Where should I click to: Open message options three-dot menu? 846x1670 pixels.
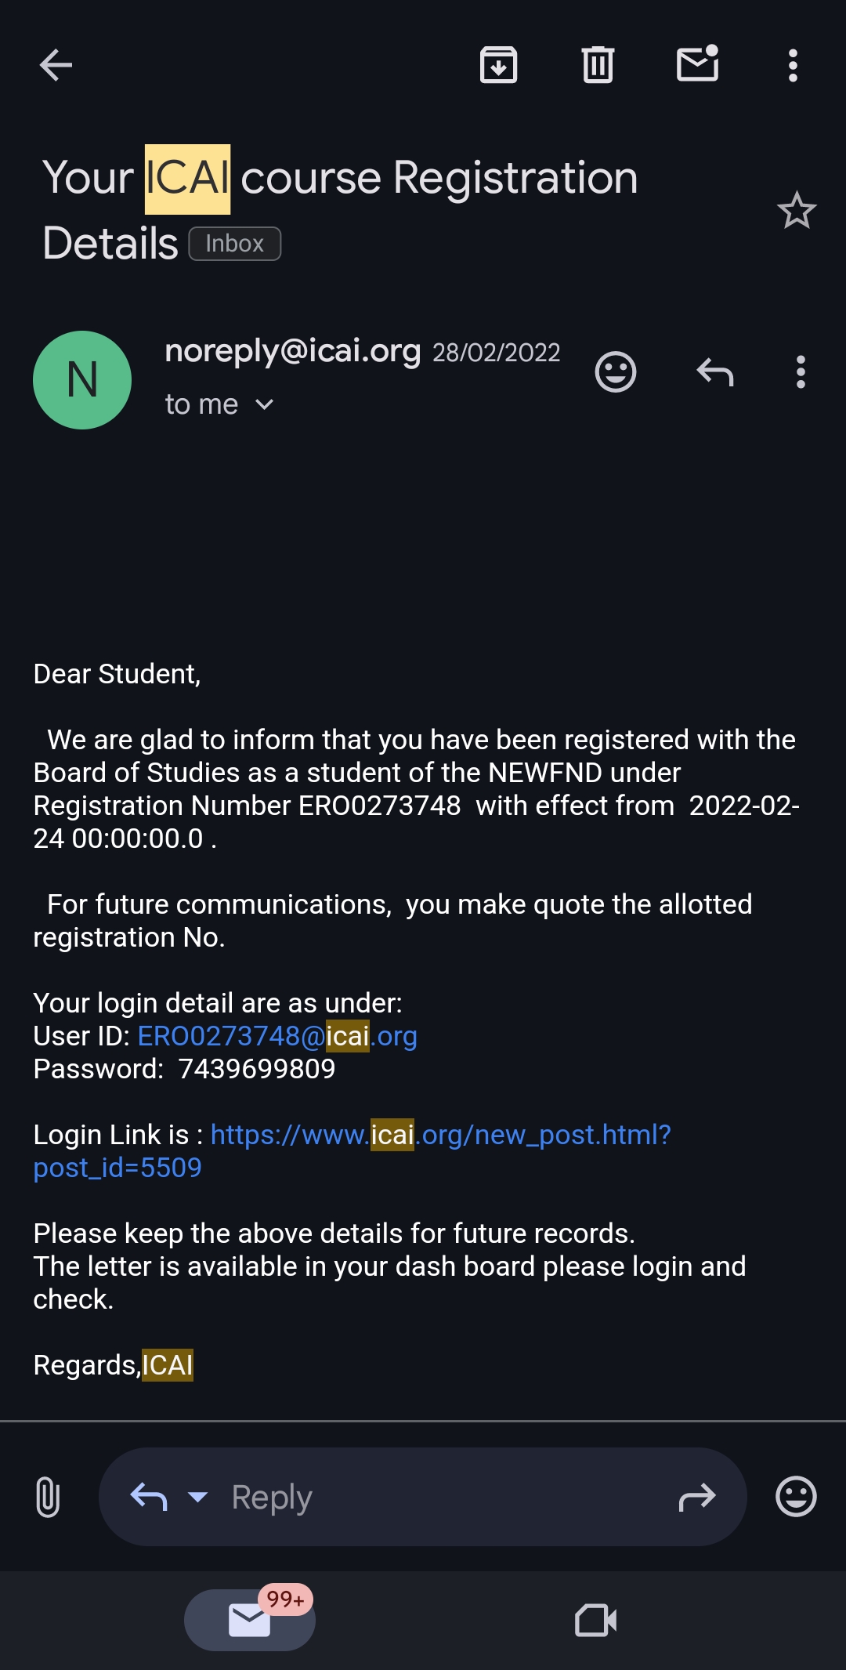pyautogui.click(x=800, y=372)
